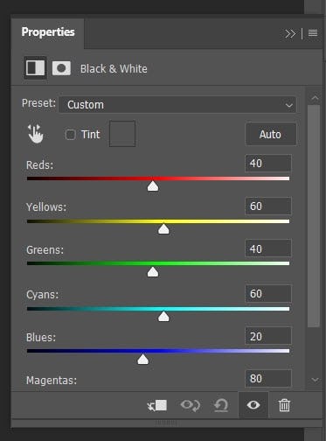
Task: Select the Reds value field showing 40
Action: point(268,164)
